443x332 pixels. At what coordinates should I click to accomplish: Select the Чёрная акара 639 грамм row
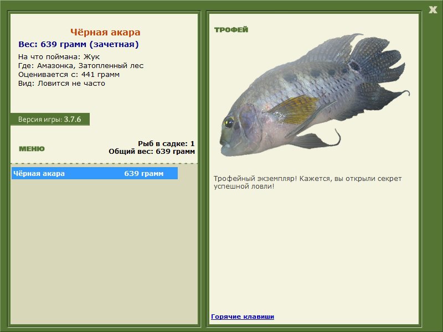(x=95, y=173)
